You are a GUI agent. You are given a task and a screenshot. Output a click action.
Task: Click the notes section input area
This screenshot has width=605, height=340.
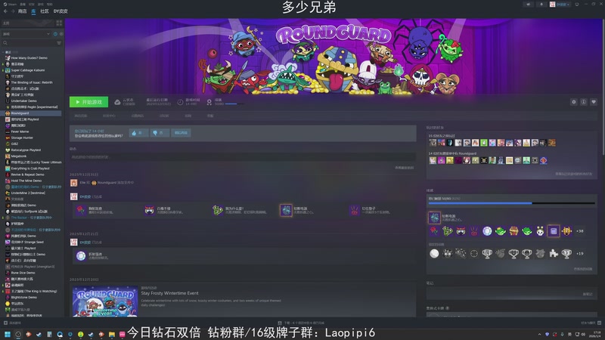[x=511, y=294]
